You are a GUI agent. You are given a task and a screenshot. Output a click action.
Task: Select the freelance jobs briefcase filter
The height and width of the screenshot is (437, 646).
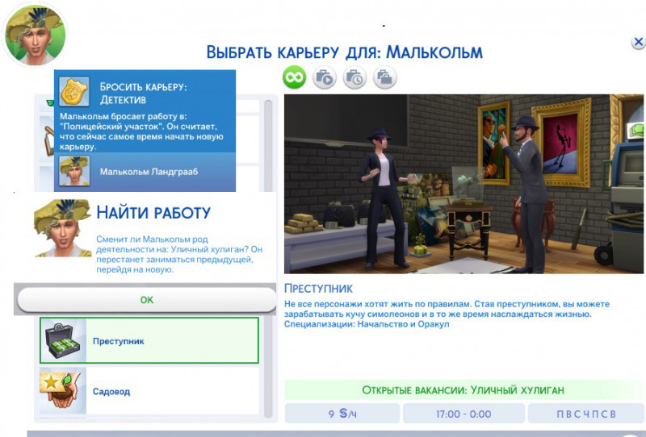click(385, 77)
